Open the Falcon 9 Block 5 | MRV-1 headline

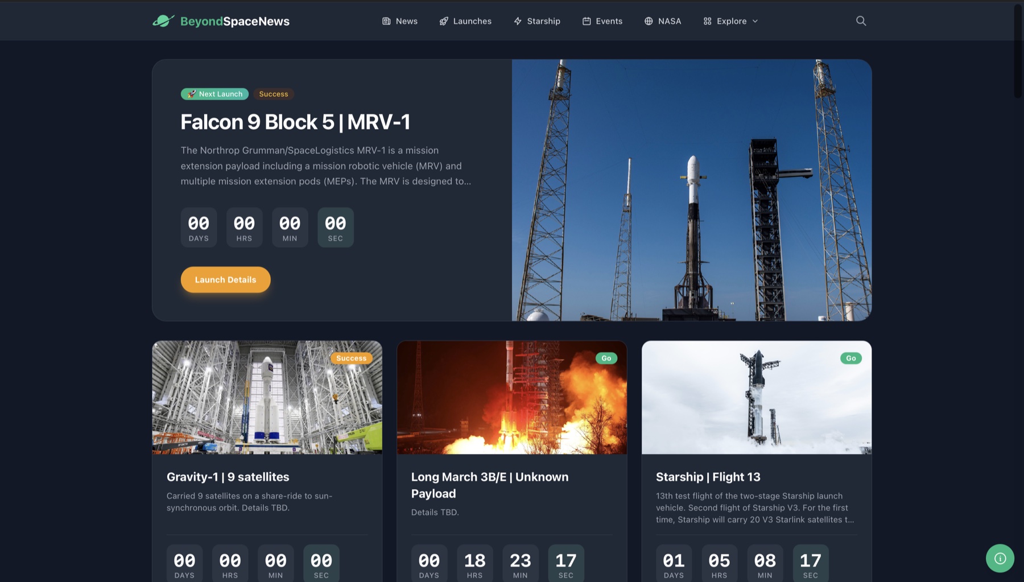point(295,122)
